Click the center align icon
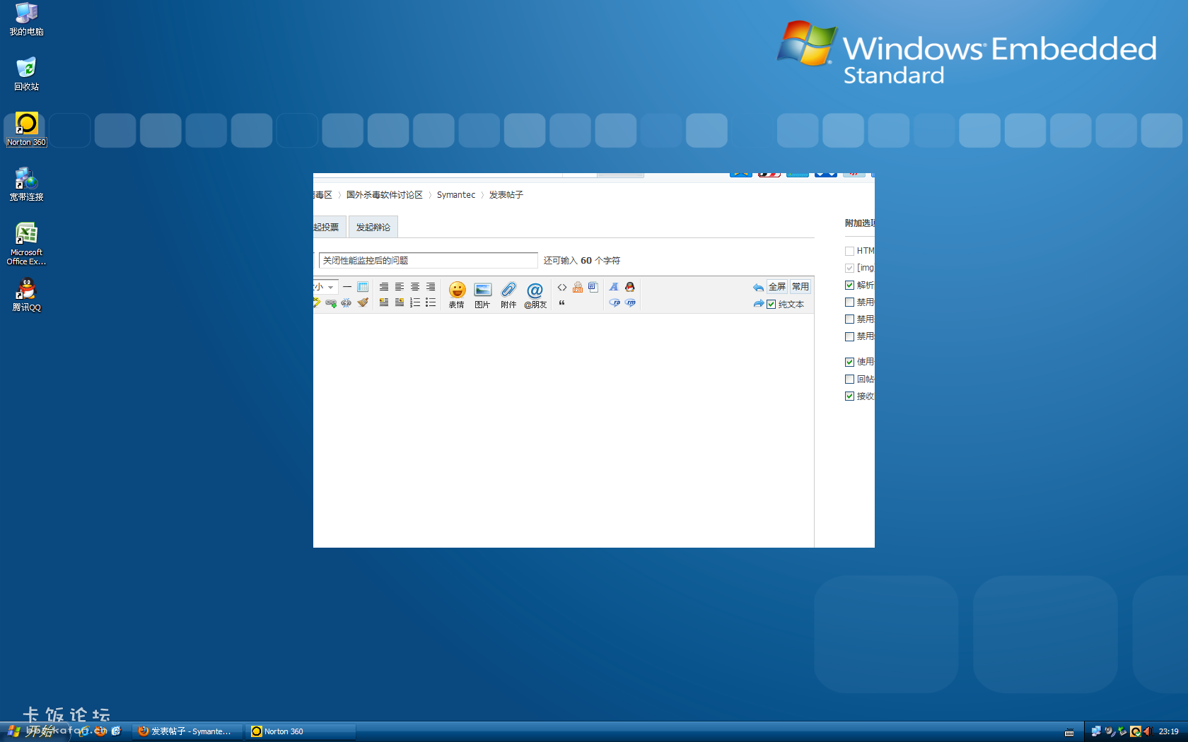The image size is (1188, 742). pos(415,287)
